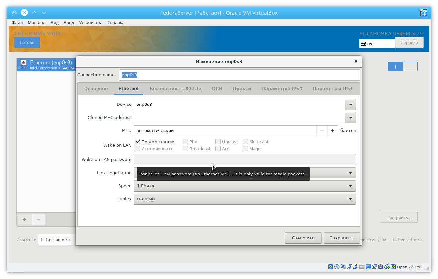Click the Отменить button

click(x=303, y=238)
